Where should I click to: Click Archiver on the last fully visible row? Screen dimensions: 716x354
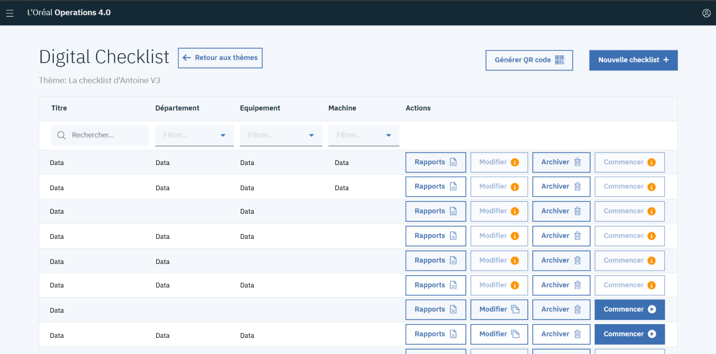tap(561, 334)
